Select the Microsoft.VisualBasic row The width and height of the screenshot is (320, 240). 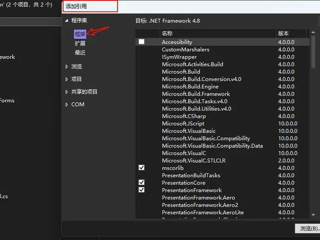(x=222, y=131)
